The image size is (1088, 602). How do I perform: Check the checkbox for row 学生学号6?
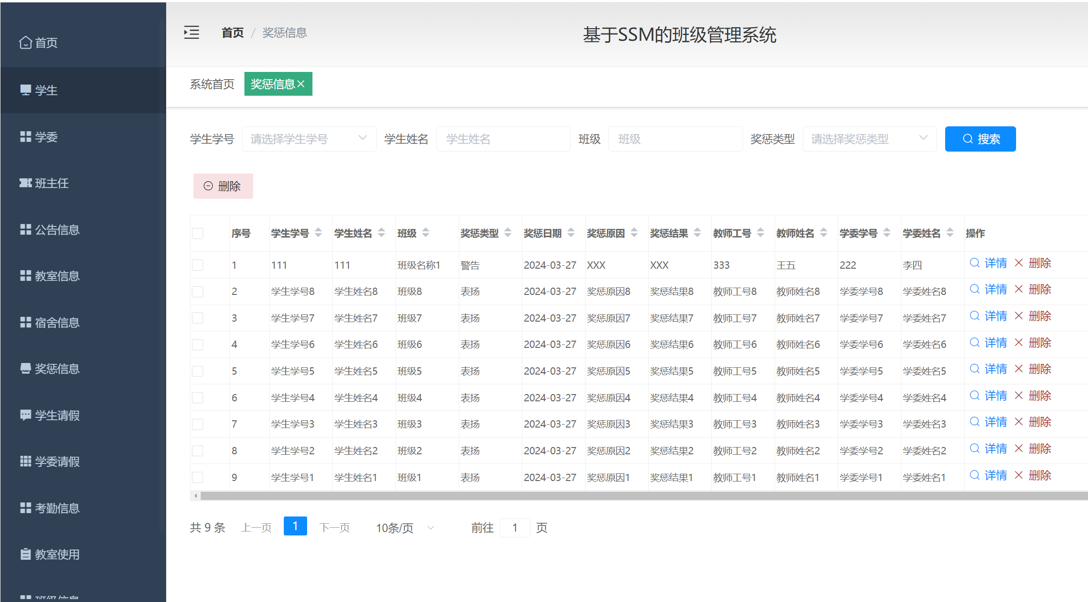coord(197,344)
